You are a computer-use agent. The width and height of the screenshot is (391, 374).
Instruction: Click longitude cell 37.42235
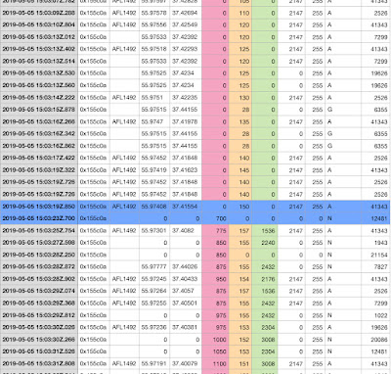point(185,98)
